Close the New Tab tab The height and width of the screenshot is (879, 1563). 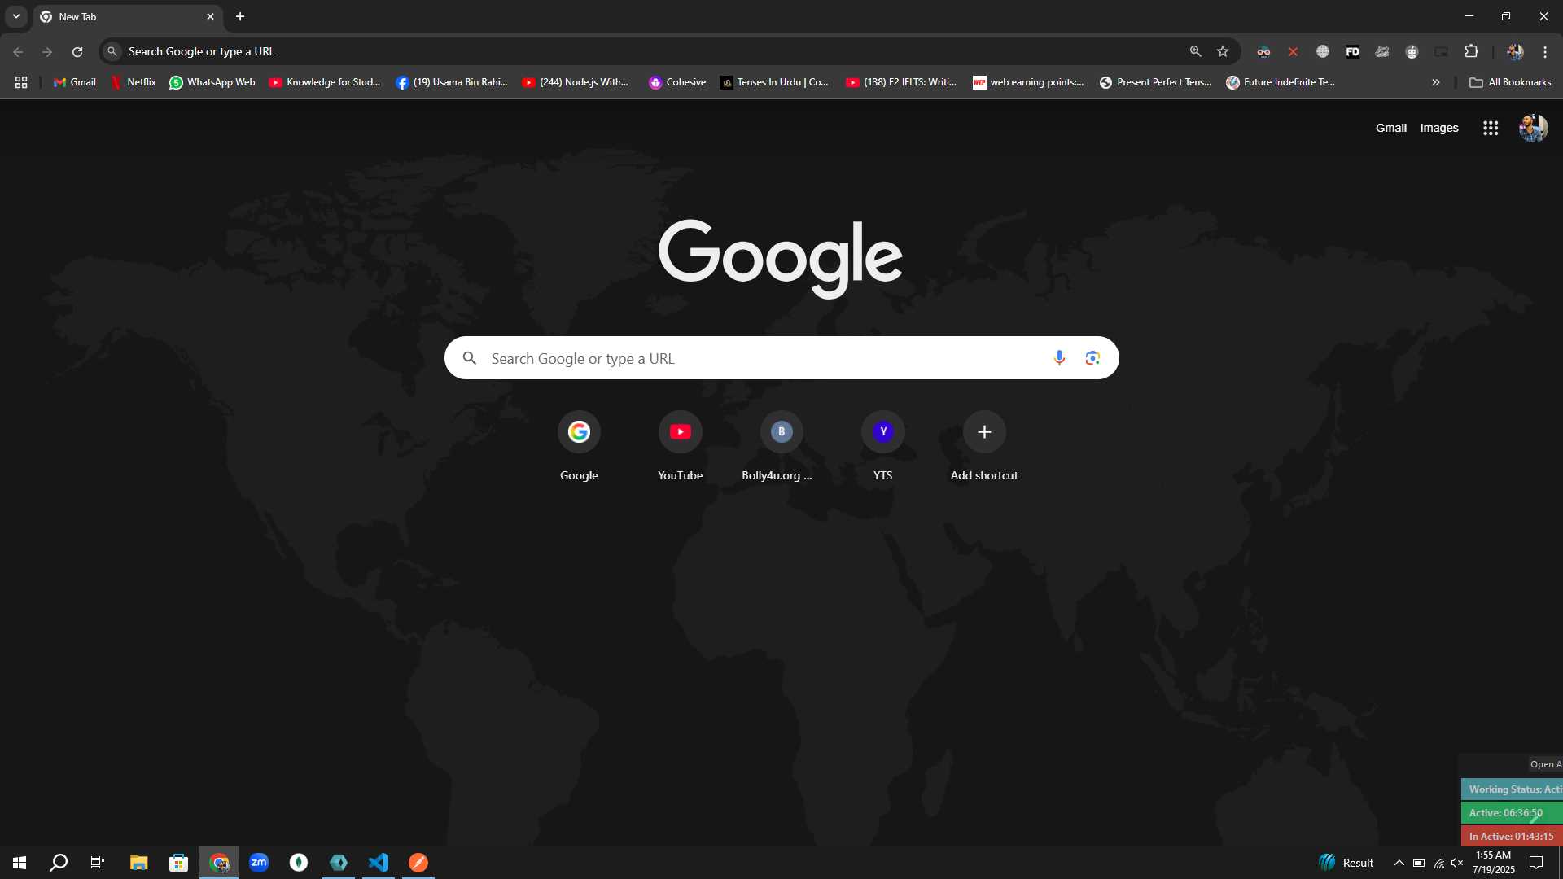click(x=210, y=16)
